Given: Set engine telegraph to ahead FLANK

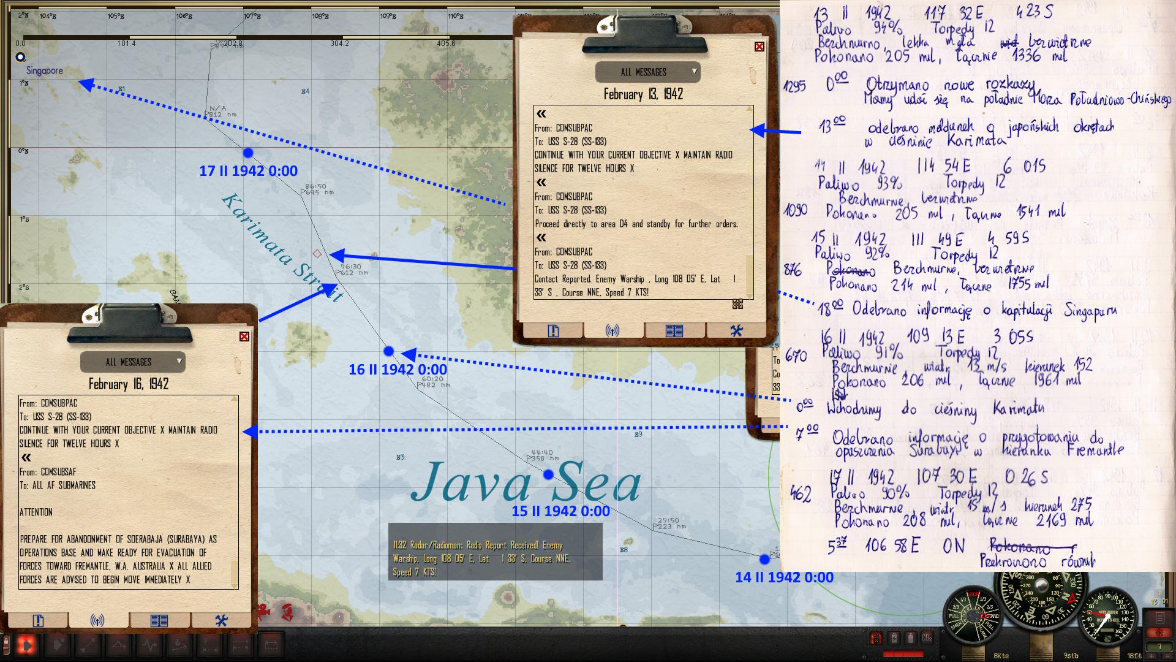Looking at the screenshot, I should pos(984,634).
